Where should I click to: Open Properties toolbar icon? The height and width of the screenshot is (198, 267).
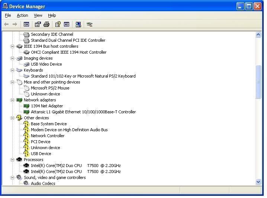(x=38, y=24)
